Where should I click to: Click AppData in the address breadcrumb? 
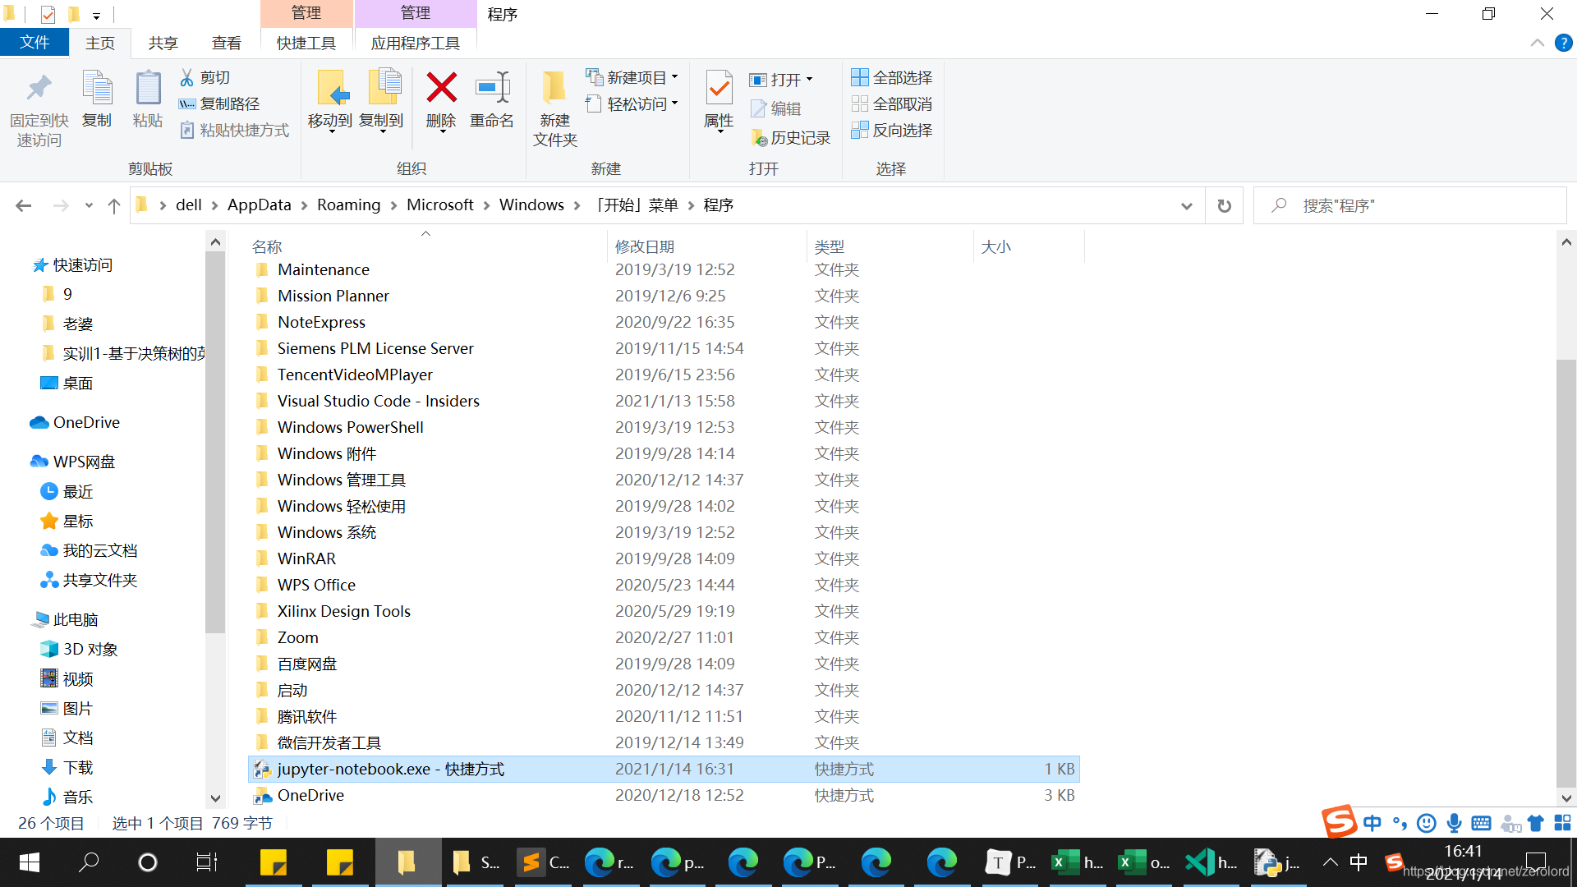259,205
